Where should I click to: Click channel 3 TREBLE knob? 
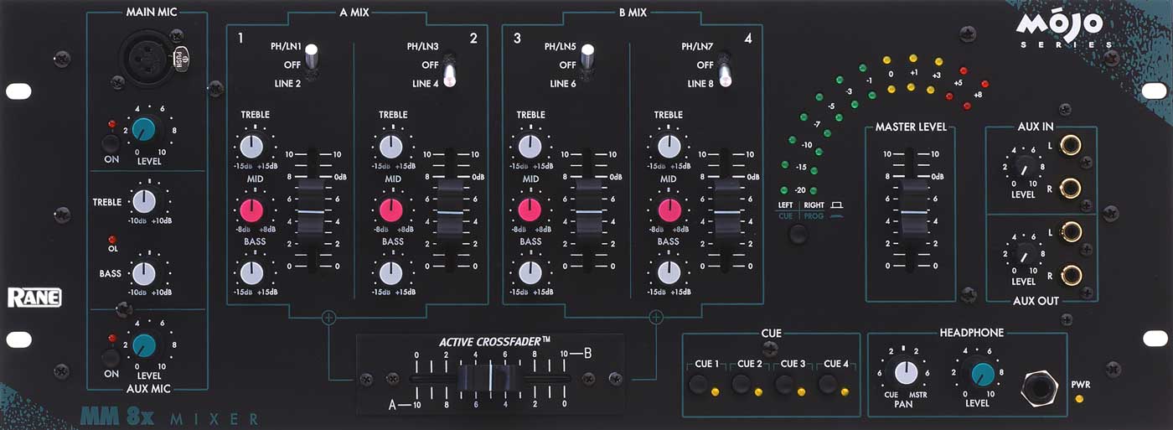[x=529, y=147]
